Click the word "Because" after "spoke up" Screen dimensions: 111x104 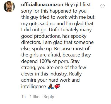(x=63, y=49)
